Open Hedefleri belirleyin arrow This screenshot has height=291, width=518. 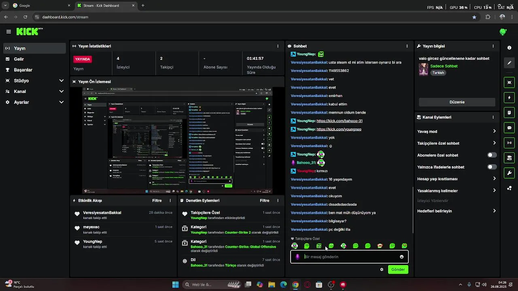coord(494,211)
